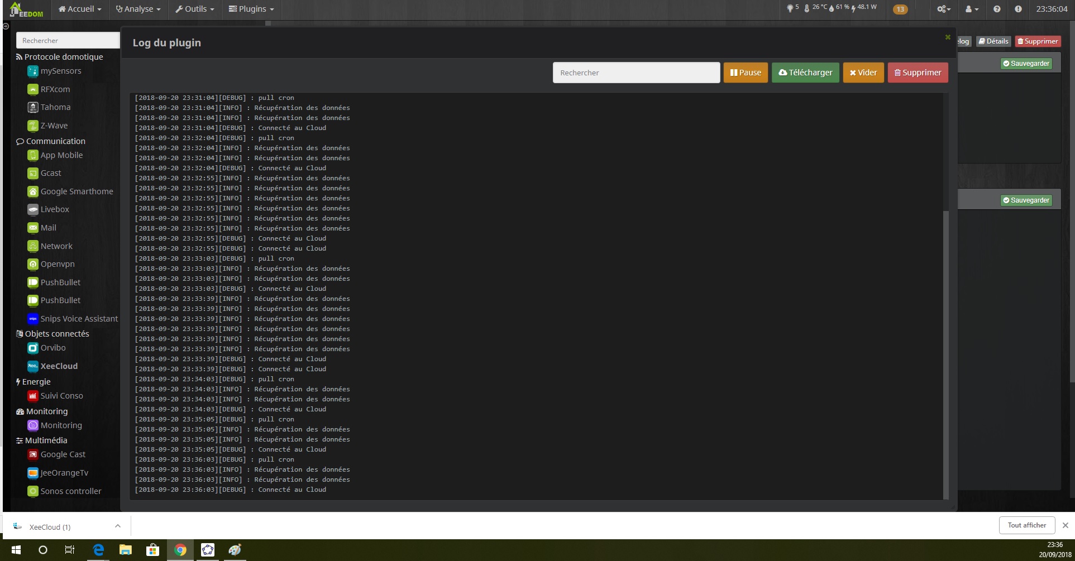Dismiss the downloads bar
Screen dimensions: 1075x561
tap(1065, 525)
